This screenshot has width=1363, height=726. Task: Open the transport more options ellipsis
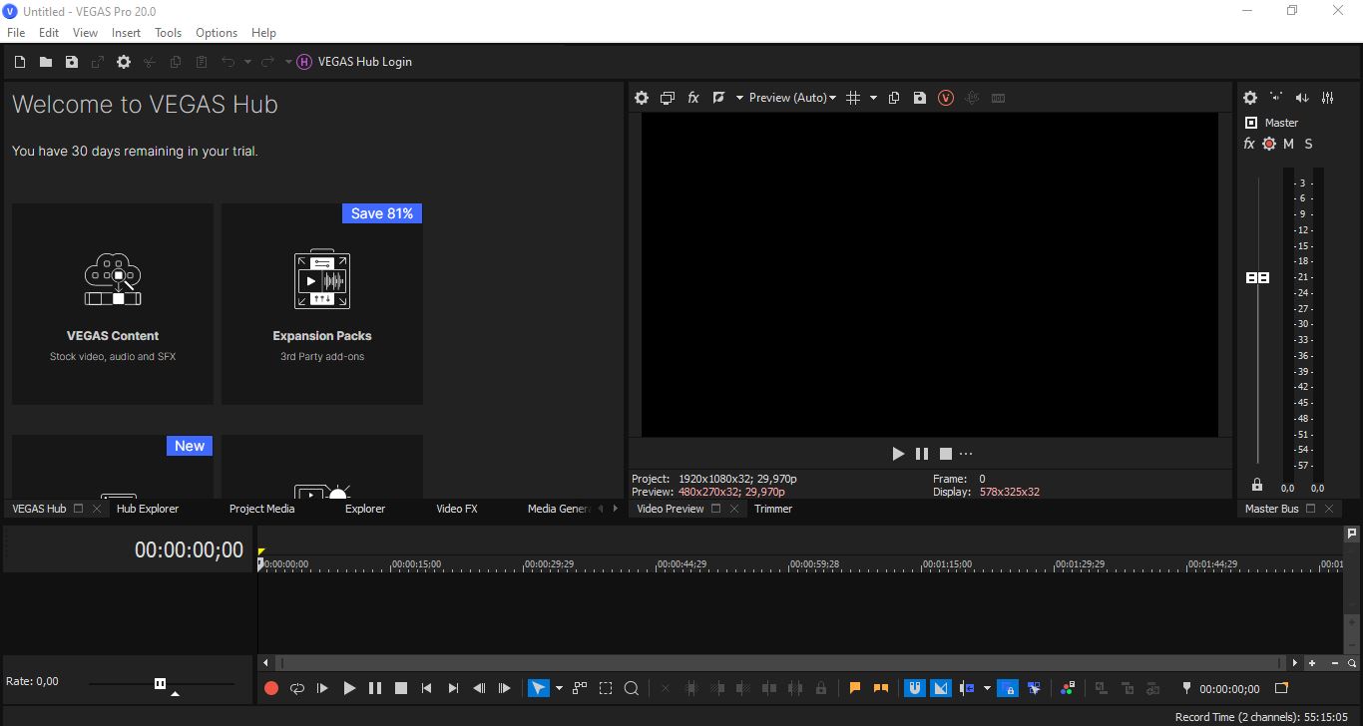[x=966, y=454]
